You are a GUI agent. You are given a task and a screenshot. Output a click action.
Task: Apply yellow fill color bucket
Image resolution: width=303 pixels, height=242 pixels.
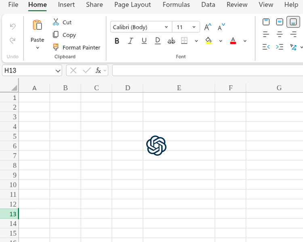coord(208,40)
